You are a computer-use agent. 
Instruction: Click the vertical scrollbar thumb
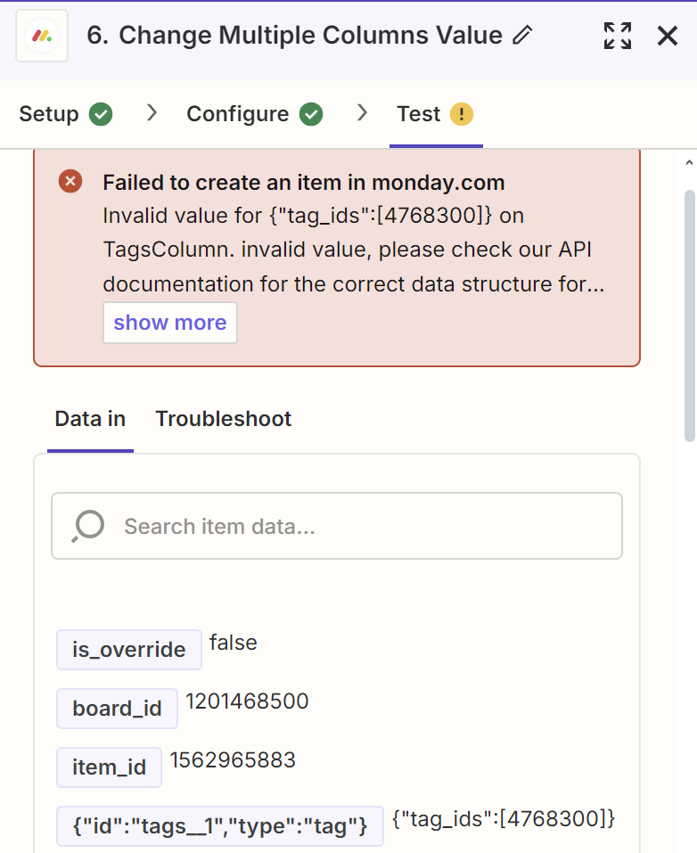tap(689, 316)
